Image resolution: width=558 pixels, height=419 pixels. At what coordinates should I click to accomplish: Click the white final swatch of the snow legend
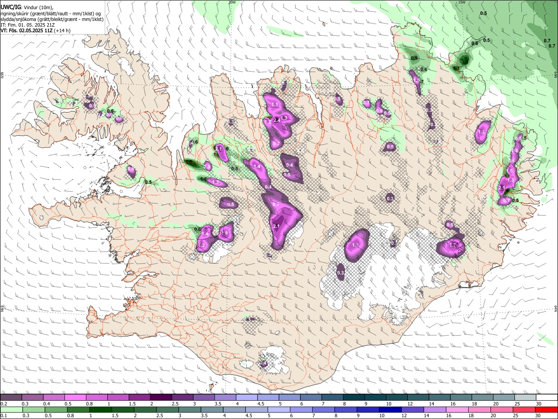(x=547, y=397)
